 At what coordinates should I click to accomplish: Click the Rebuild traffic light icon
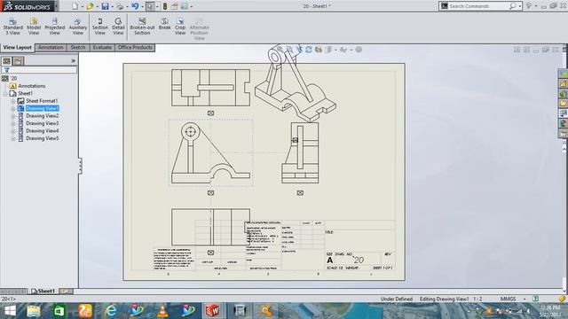pyautogui.click(x=165, y=6)
